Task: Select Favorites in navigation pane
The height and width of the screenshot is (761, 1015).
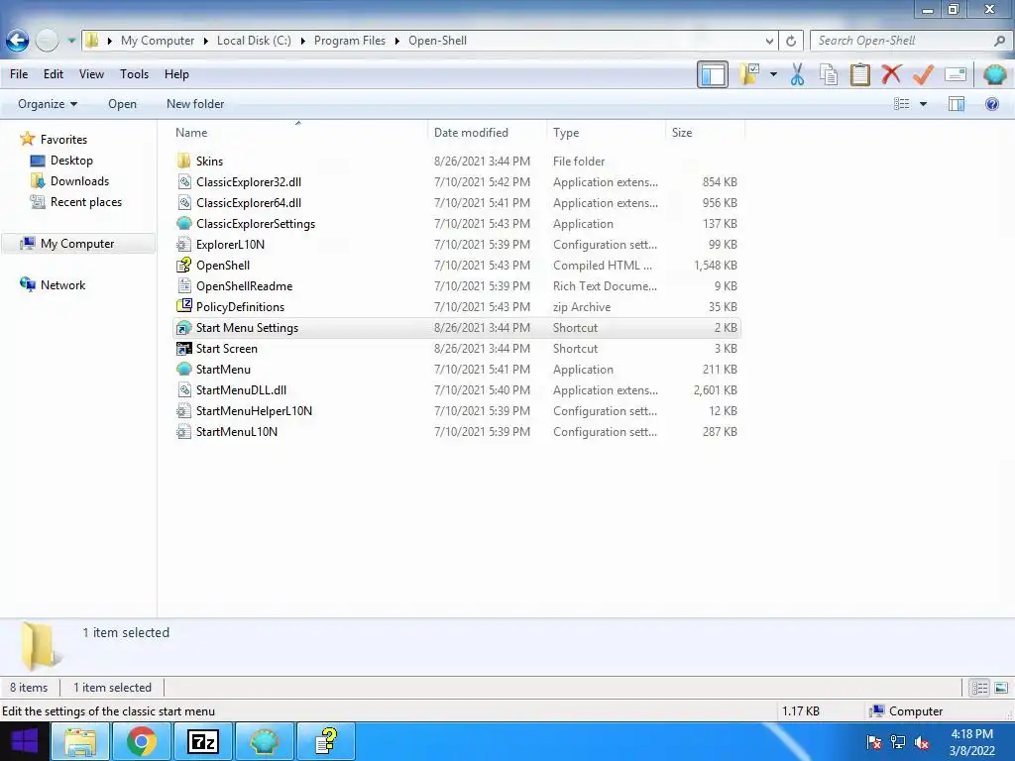Action: point(63,140)
